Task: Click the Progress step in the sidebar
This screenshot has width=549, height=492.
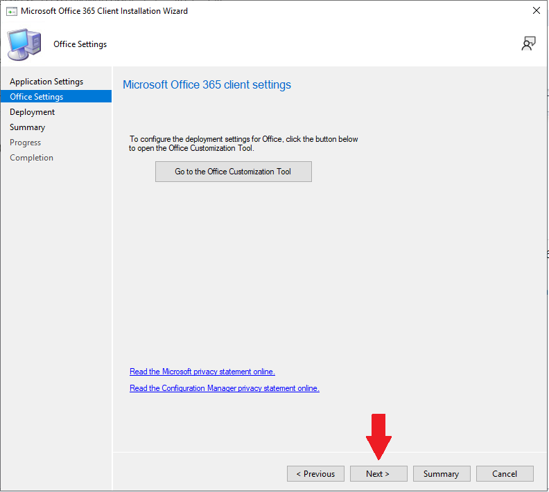Action: (x=25, y=143)
